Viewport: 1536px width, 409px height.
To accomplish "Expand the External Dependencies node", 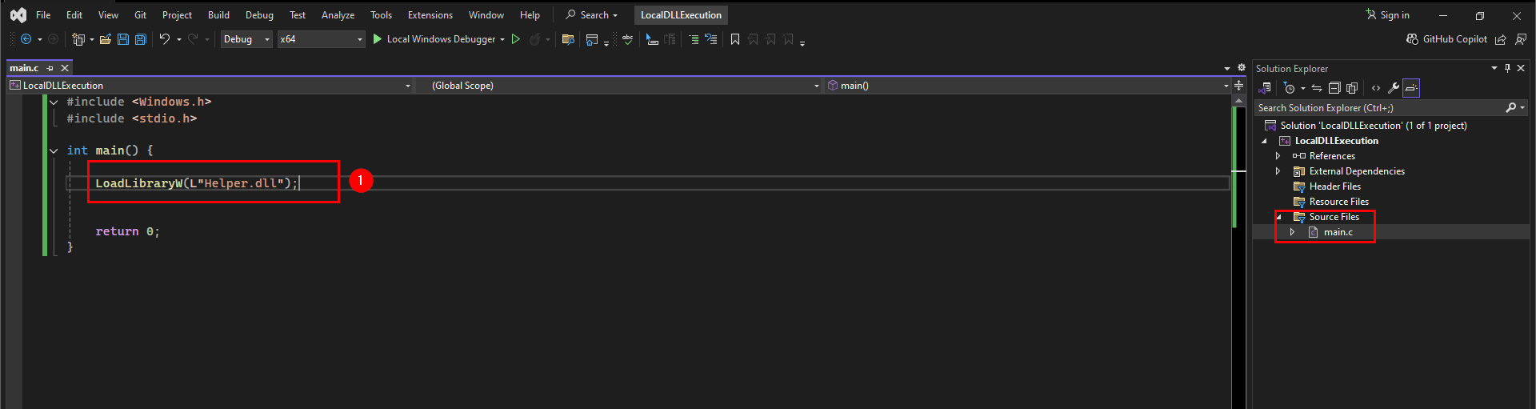I will [1278, 171].
